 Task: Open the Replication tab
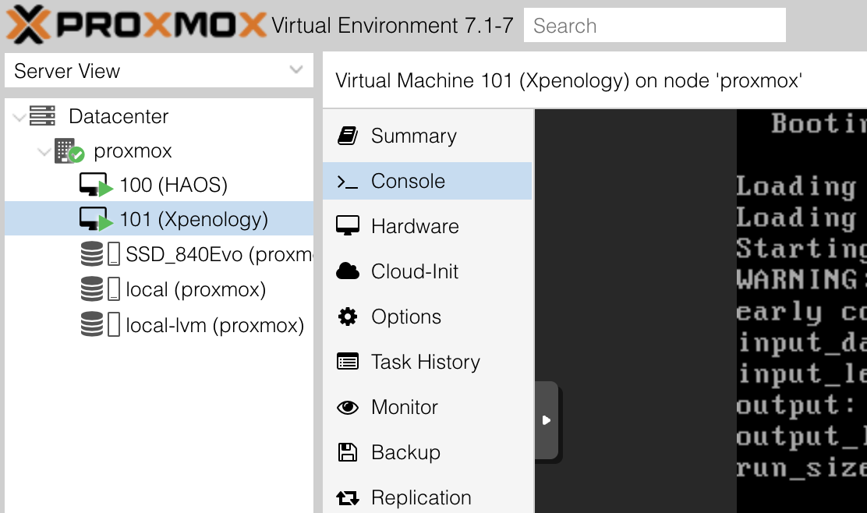tap(426, 497)
